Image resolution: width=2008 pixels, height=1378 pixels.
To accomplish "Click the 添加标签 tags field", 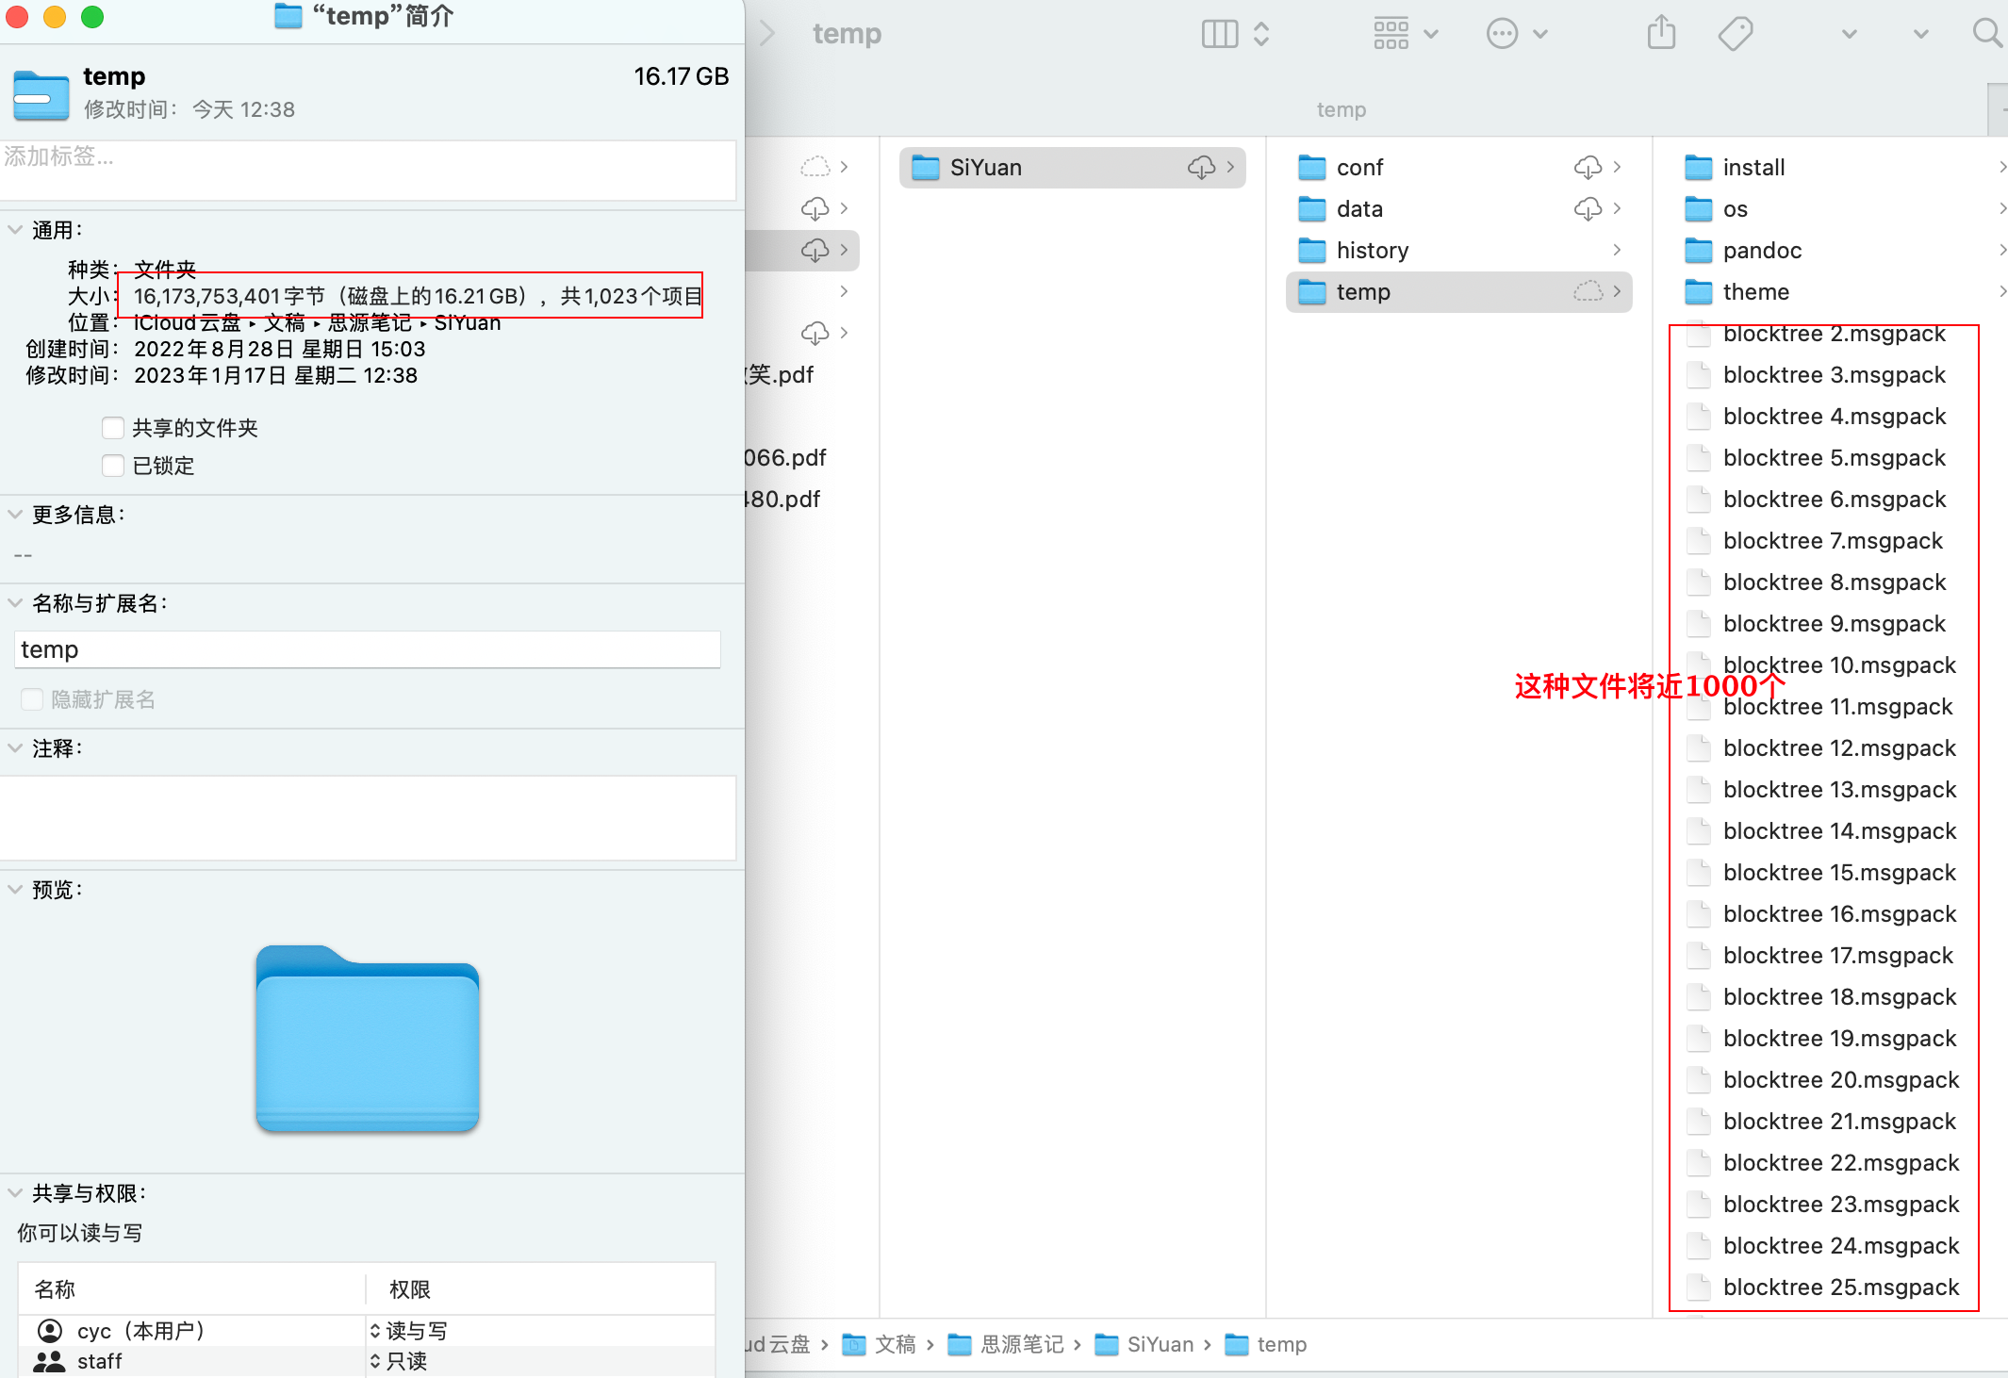I will [x=368, y=170].
